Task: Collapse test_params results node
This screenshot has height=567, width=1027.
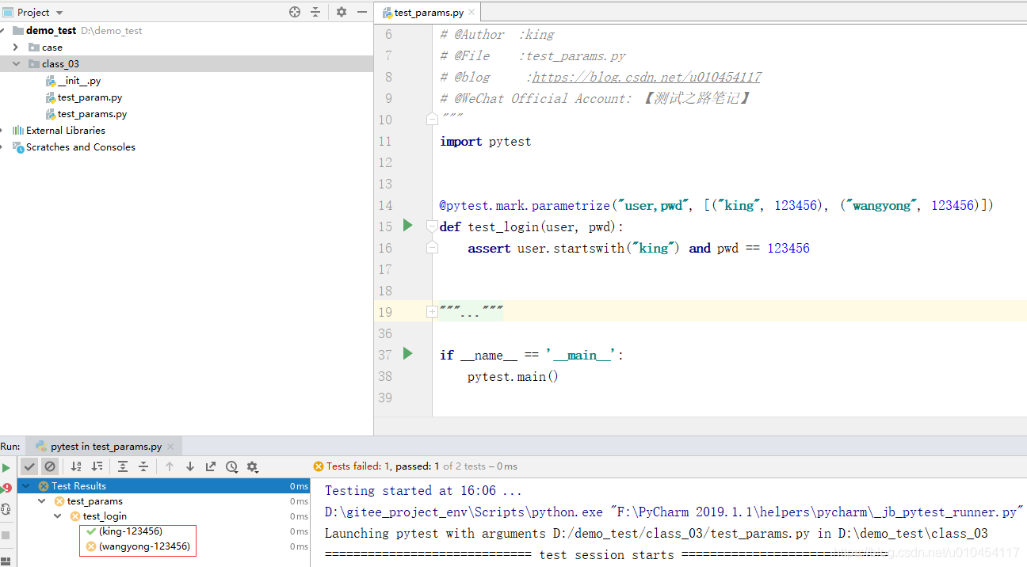Action: pos(42,501)
